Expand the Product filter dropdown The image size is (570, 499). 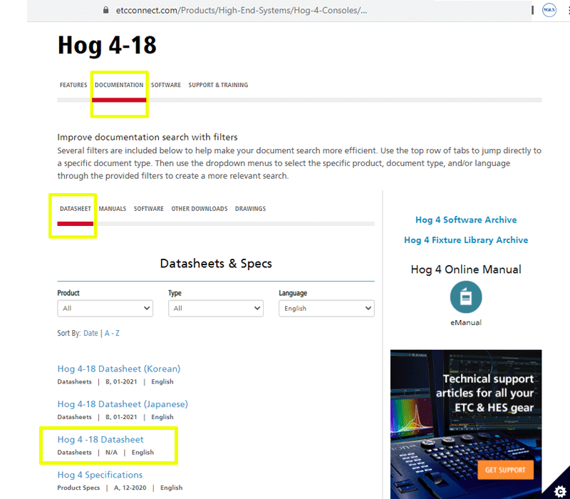[105, 309]
